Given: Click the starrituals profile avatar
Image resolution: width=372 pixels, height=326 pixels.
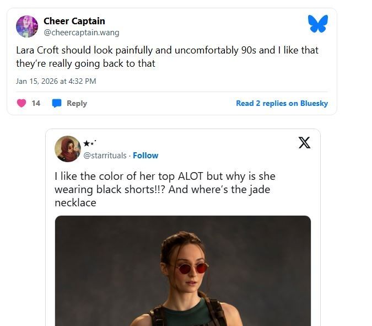Looking at the screenshot, I should pos(68,149).
